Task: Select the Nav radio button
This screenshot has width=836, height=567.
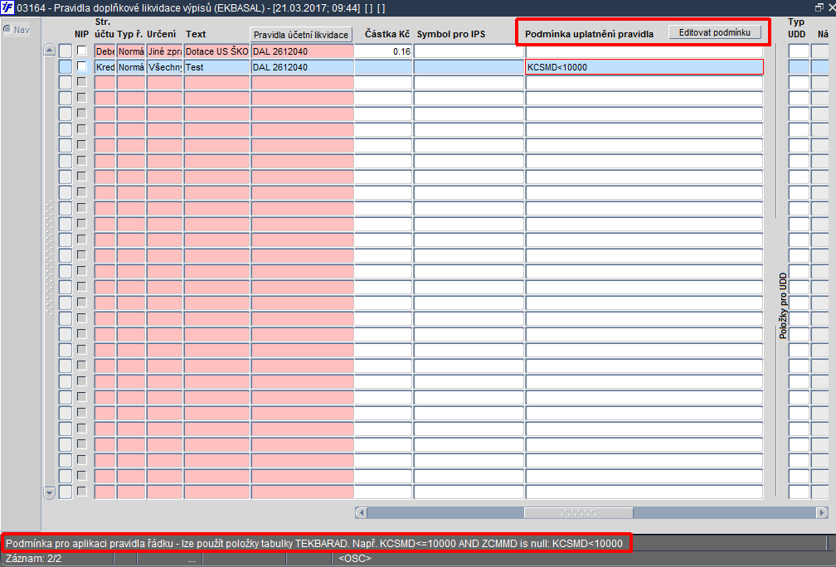Action: click(x=7, y=30)
